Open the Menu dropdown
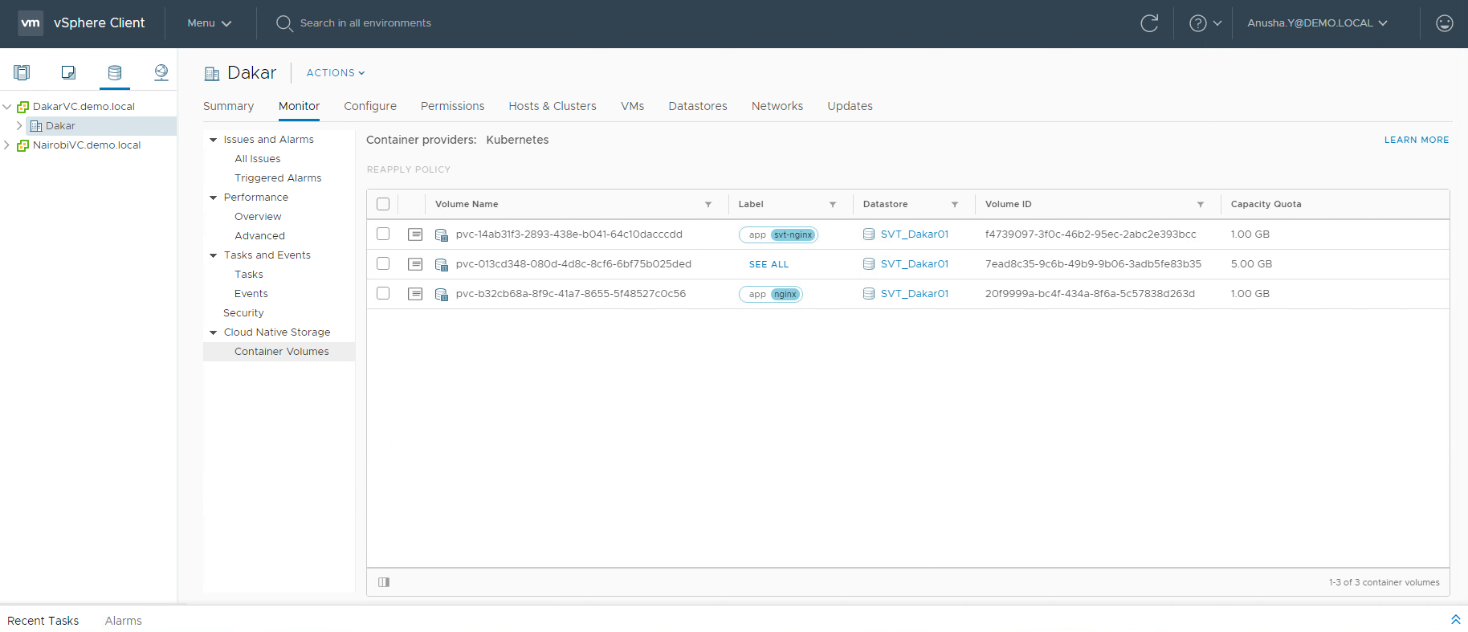The height and width of the screenshot is (632, 1468). tap(210, 23)
